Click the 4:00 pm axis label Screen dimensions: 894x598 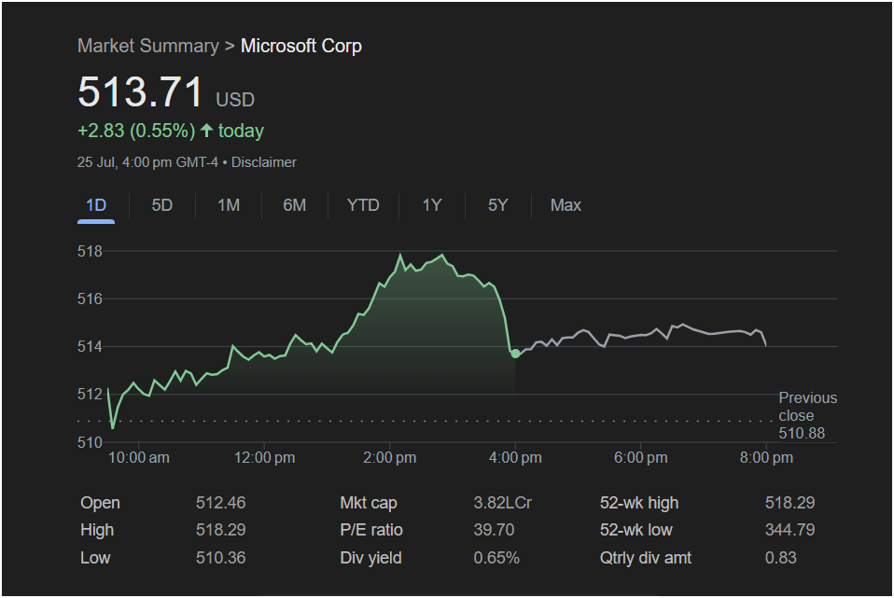515,458
